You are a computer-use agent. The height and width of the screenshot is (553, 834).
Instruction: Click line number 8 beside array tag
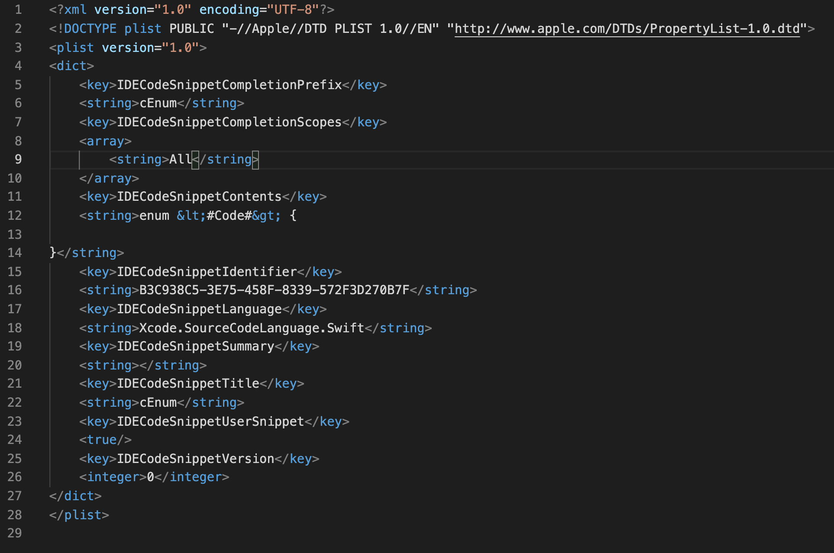(18, 141)
